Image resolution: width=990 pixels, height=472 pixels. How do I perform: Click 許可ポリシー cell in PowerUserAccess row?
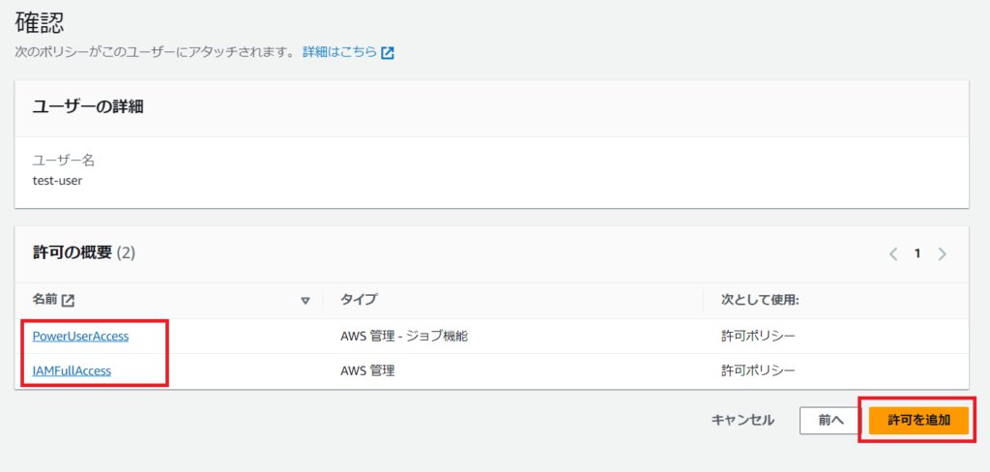point(759,336)
